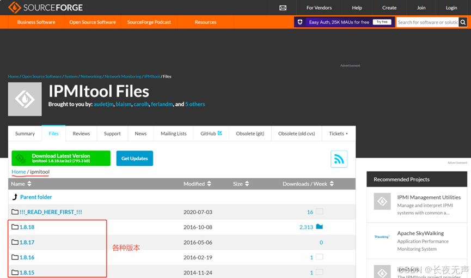Click the !!!_READ_HERE_FIRST_!!! folder icon
Screen dimensions: 471x278
pyautogui.click(x=15, y=212)
